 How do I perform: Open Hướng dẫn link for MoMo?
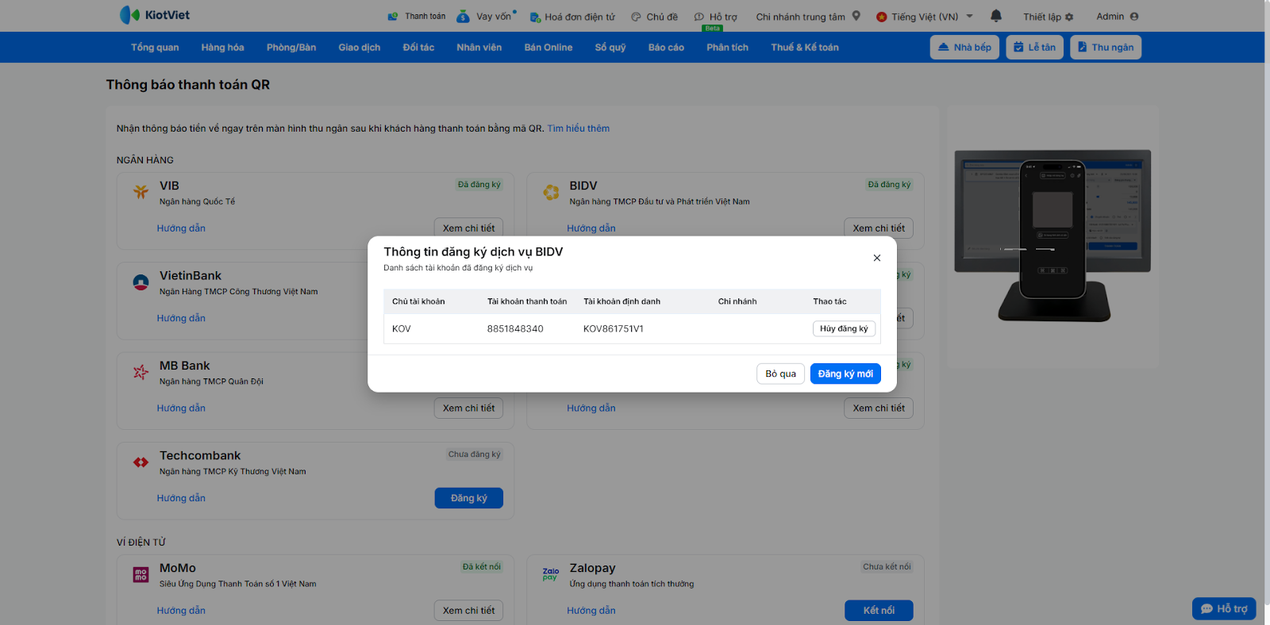coord(181,611)
